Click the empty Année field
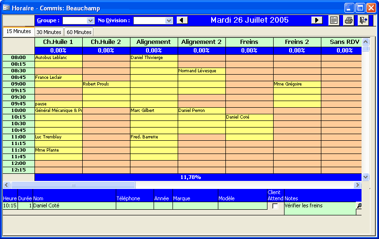The height and width of the screenshot is (239, 379). [163, 205]
